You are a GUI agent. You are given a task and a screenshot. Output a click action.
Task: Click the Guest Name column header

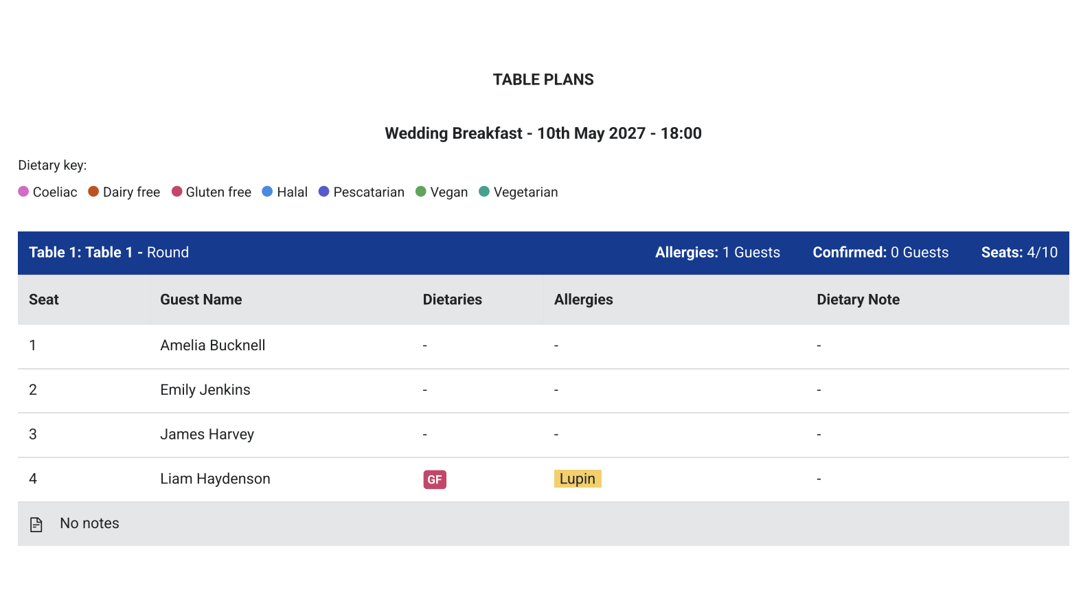[x=201, y=299]
